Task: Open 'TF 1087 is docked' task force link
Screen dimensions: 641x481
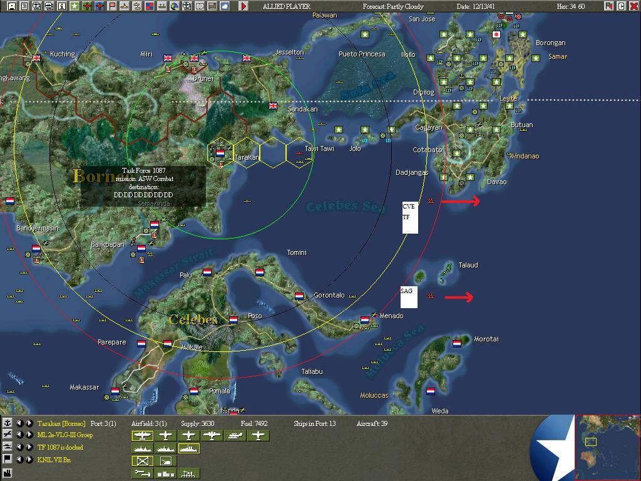Action: click(61, 447)
